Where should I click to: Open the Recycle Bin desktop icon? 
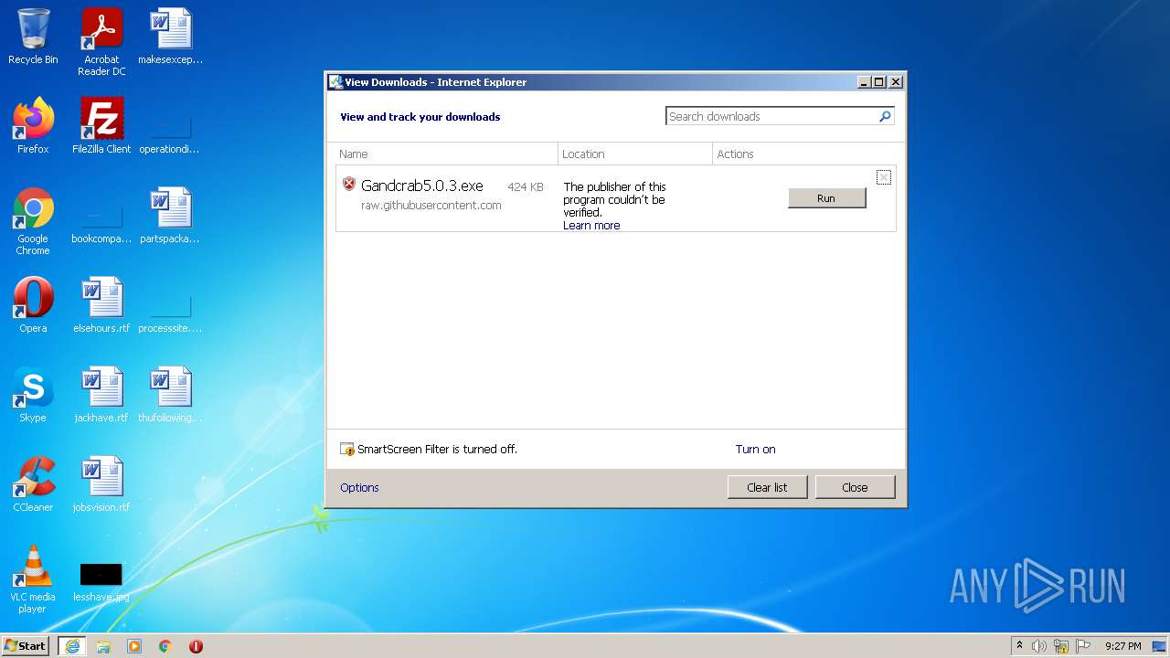pyautogui.click(x=33, y=37)
